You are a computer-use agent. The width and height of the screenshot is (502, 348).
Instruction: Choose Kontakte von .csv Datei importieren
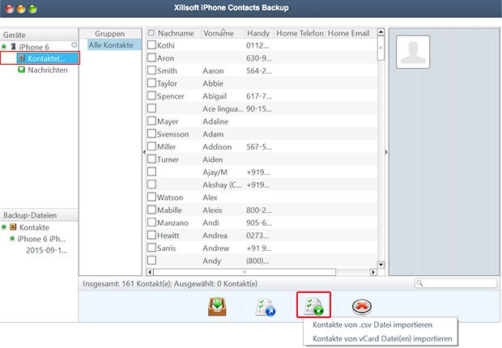[x=372, y=325]
